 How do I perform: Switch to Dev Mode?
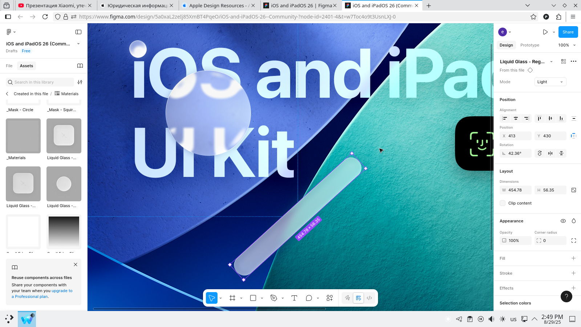(369, 298)
